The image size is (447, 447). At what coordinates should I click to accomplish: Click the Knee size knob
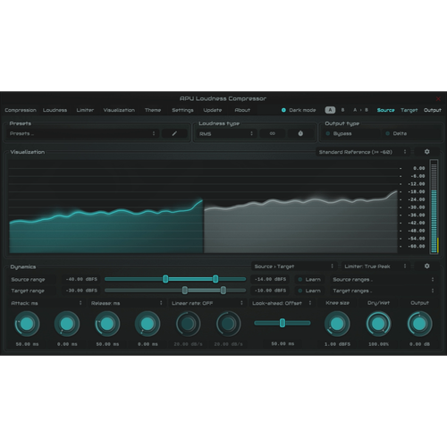337,324
